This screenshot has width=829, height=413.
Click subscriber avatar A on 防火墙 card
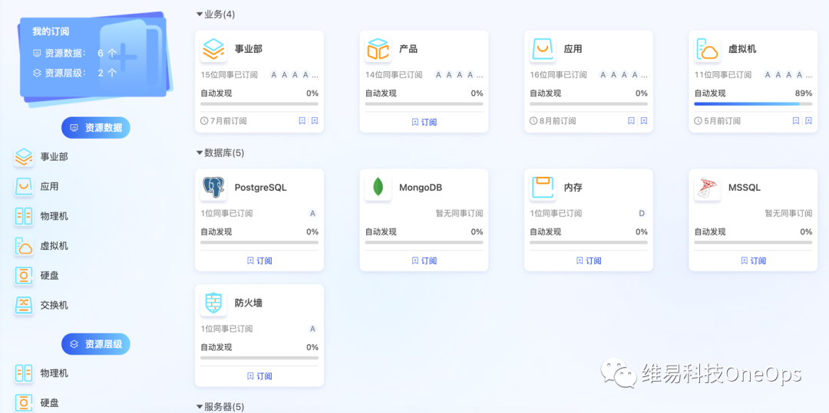click(312, 329)
